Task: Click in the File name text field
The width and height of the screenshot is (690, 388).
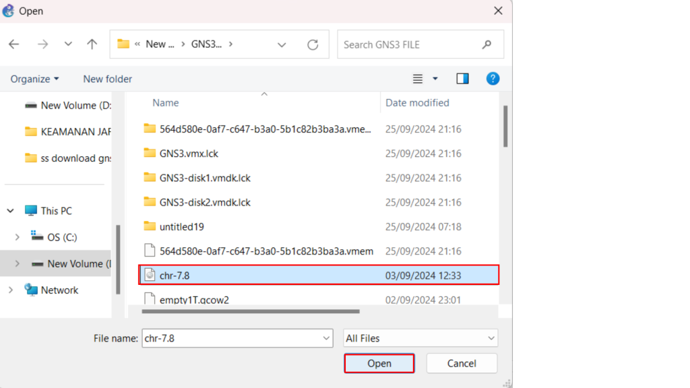Action: click(x=229, y=338)
